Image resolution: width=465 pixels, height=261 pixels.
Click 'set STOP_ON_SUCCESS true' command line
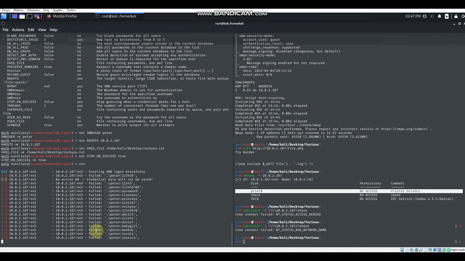[x=102, y=156]
